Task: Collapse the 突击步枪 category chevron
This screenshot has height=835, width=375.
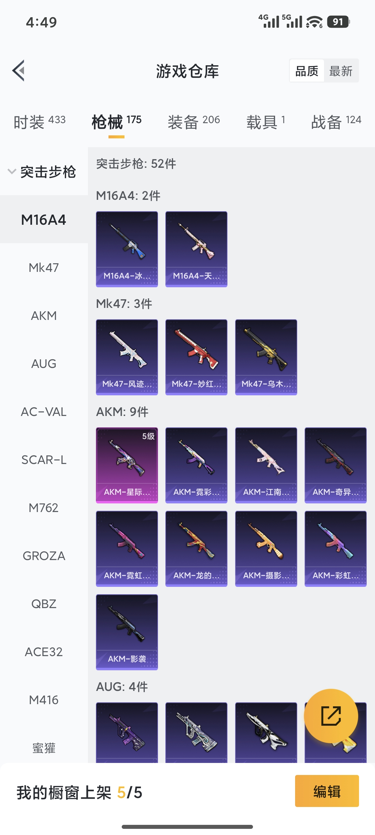Action: [x=12, y=171]
